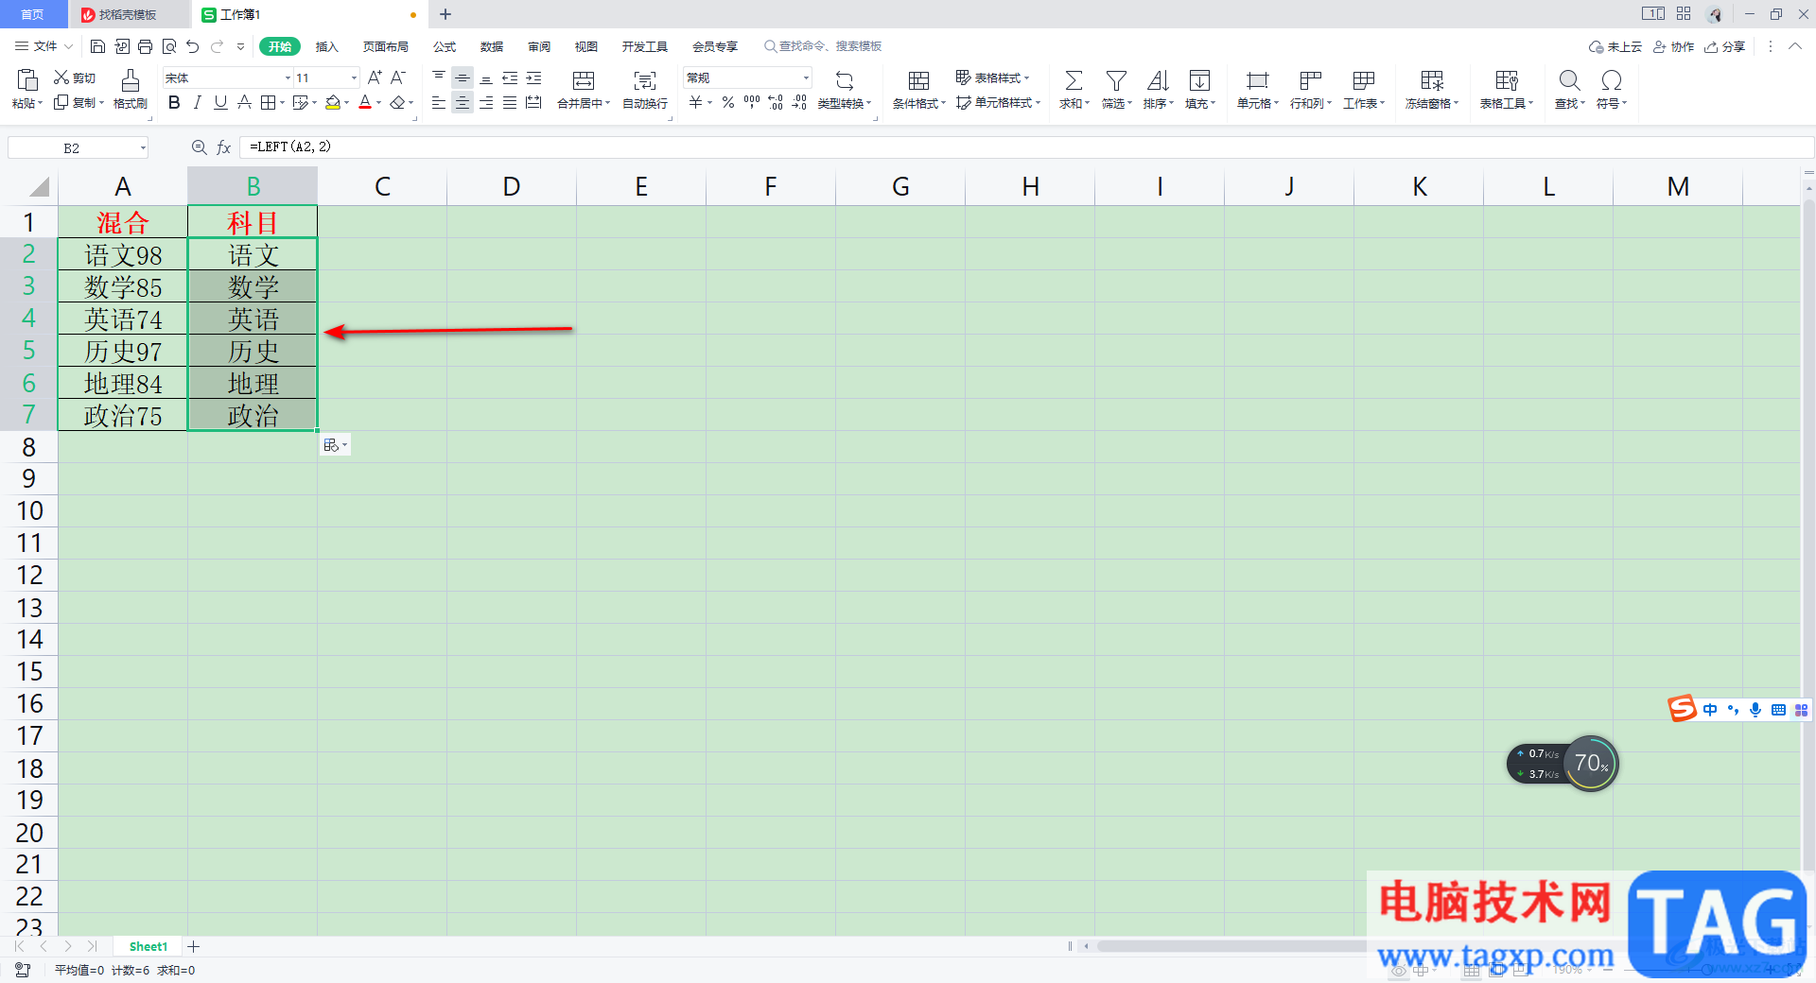This screenshot has height=983, width=1816.
Task: Increase font size with A+ icon
Action: click(x=375, y=78)
